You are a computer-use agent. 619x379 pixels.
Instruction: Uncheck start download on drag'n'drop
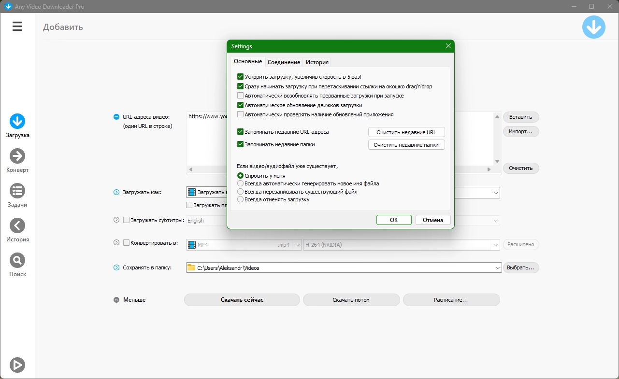[x=240, y=86]
